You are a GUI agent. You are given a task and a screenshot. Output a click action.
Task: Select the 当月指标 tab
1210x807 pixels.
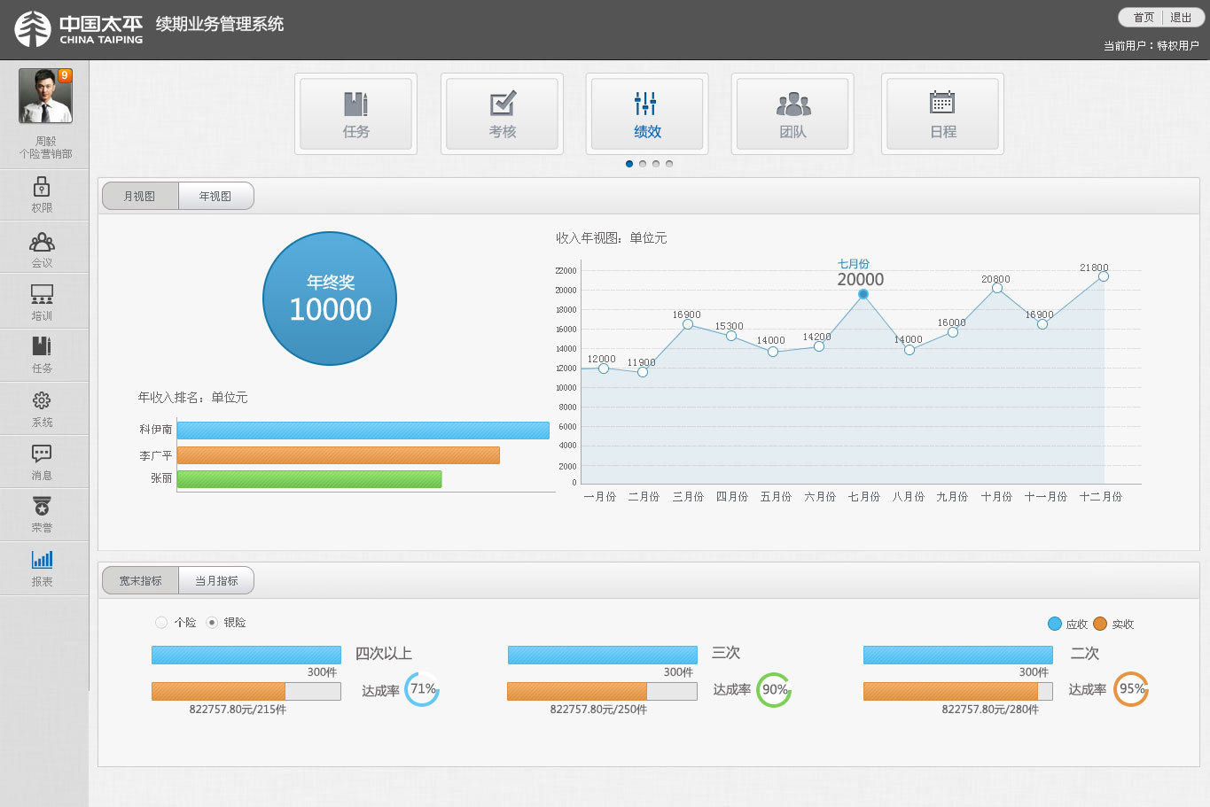pos(216,580)
